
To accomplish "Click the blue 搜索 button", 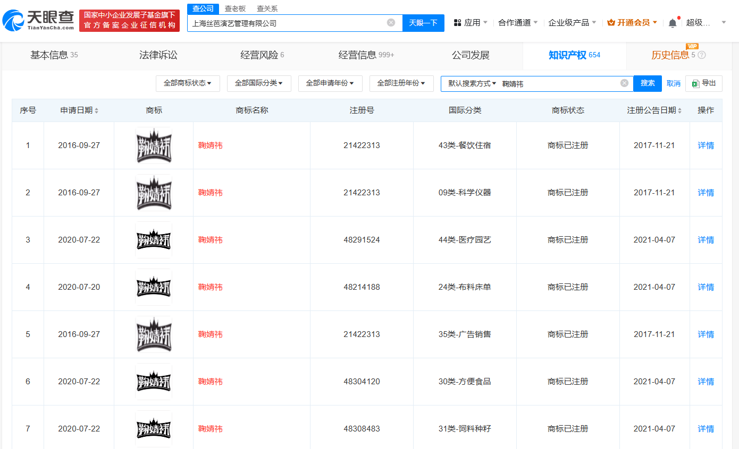I will [648, 83].
